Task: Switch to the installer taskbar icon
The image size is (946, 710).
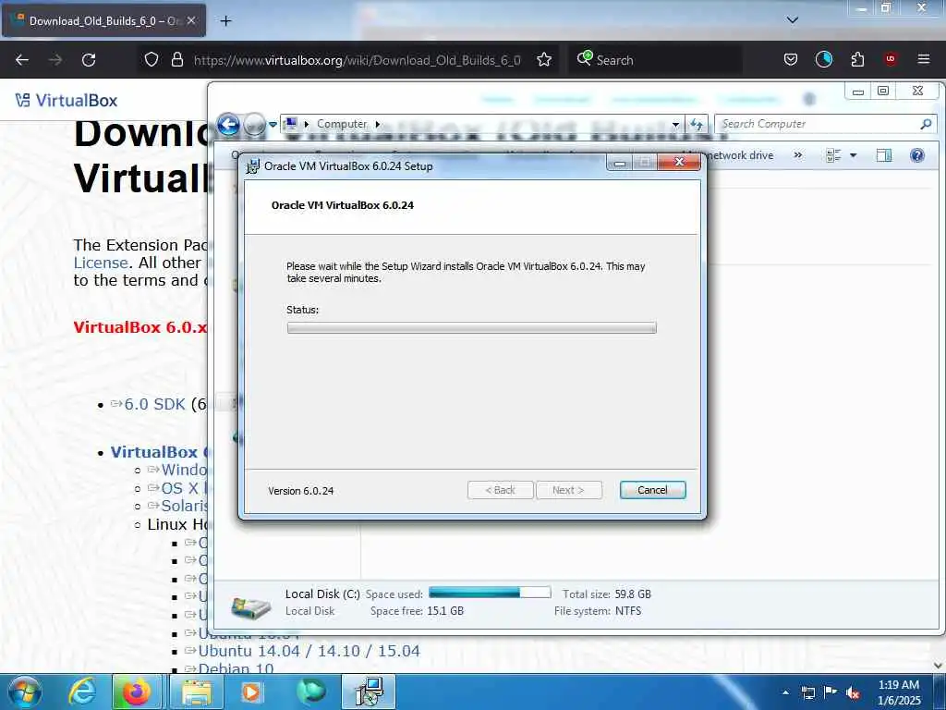Action: (369, 692)
